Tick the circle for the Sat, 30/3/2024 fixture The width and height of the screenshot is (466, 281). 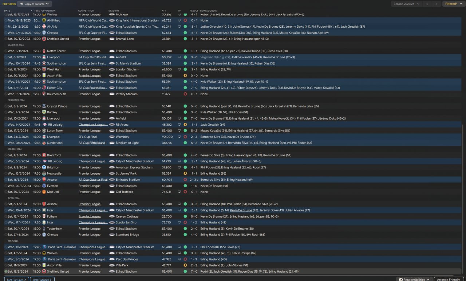pyautogui.click(x=5, y=192)
